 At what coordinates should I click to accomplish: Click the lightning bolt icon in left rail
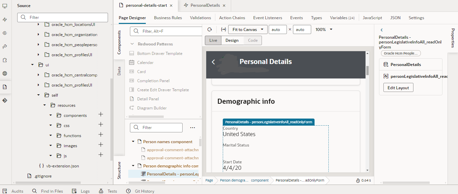pyautogui.click(x=5, y=20)
